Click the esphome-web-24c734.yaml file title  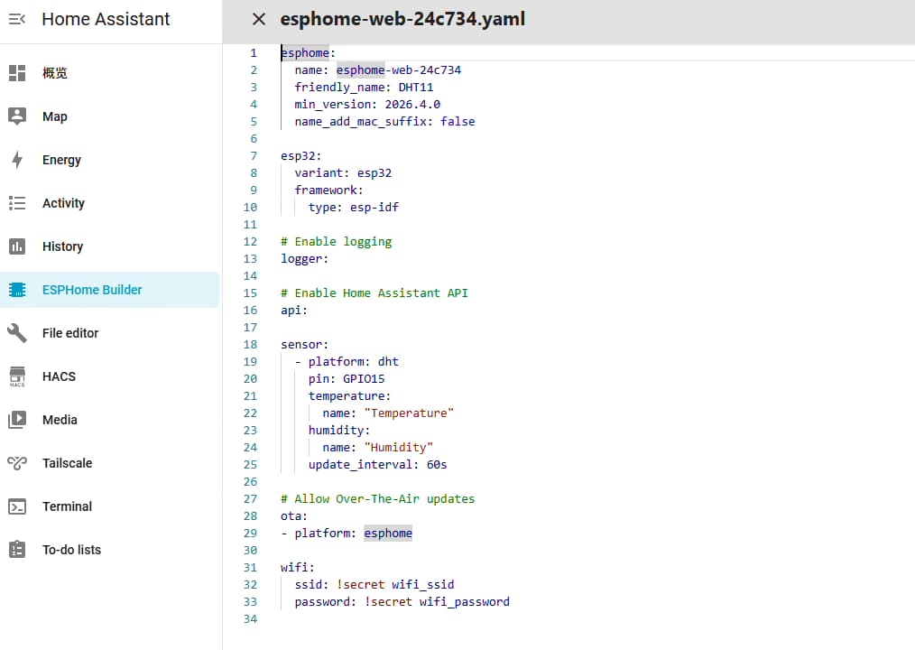click(x=402, y=19)
